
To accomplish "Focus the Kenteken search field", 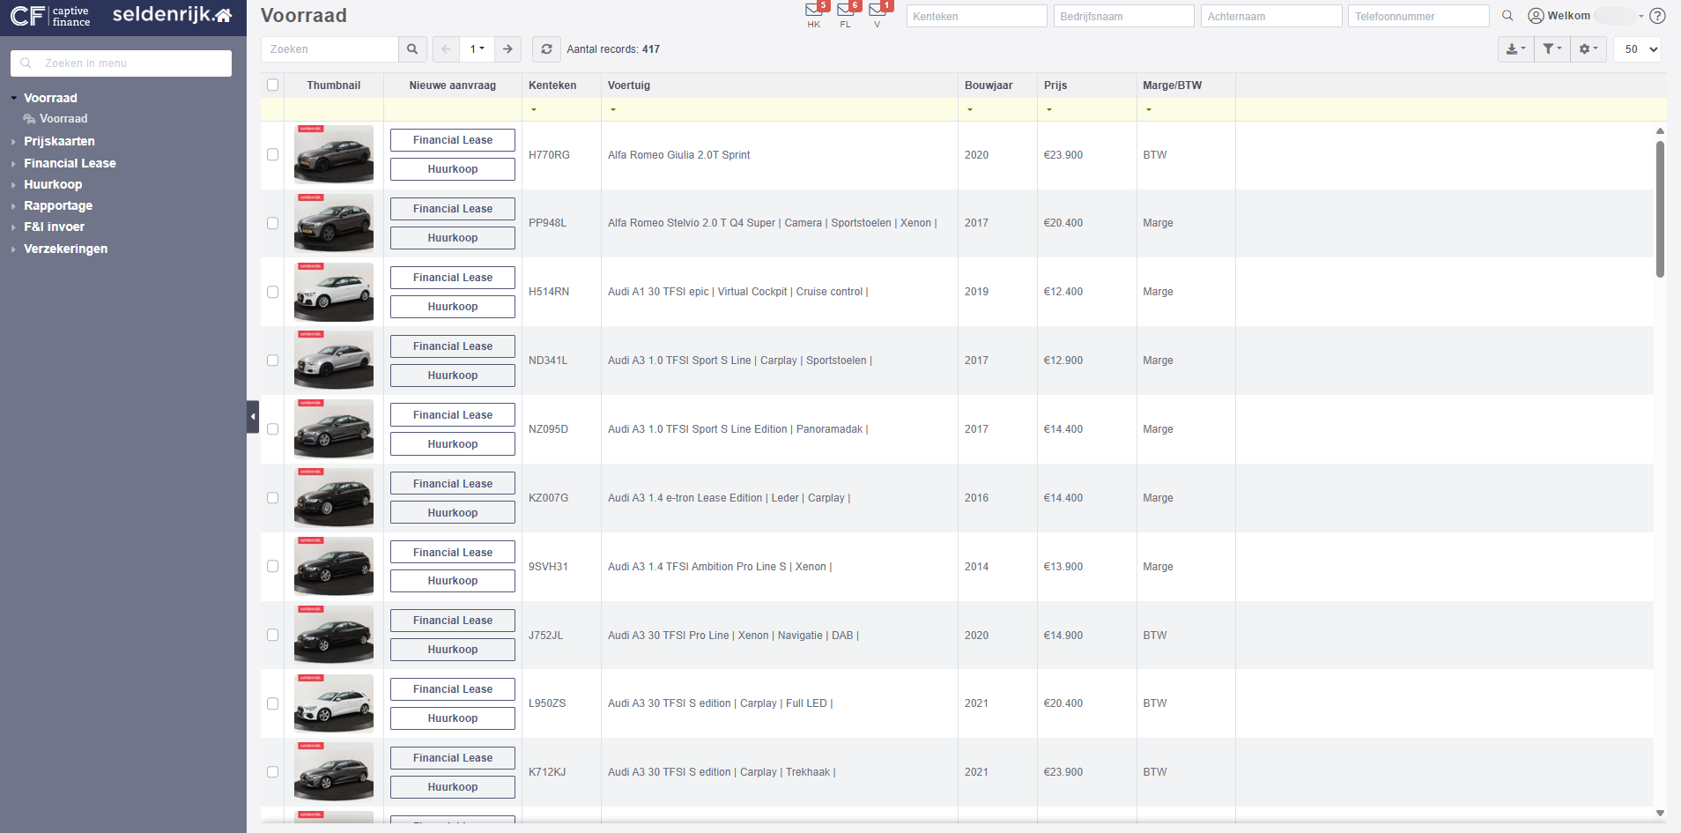I will 976,16.
